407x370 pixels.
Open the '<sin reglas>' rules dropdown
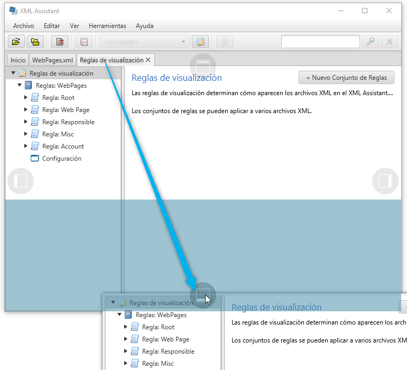[144, 42]
